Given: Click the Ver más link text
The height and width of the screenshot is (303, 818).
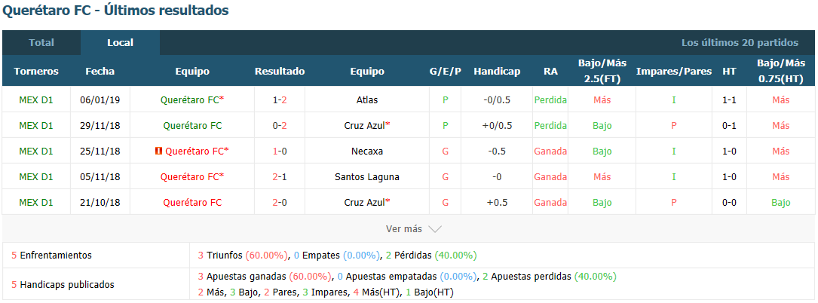Looking at the screenshot, I should pyautogui.click(x=404, y=229).
